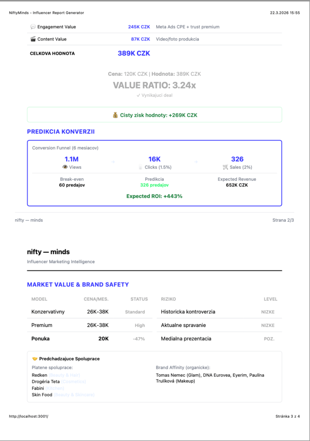Image resolution: width=310 pixels, height=441 pixels.
Task: Click the checkmark before Vynikajuci deal
Action: (138, 95)
